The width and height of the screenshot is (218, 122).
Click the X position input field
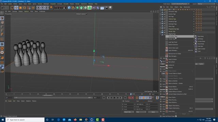129,104
